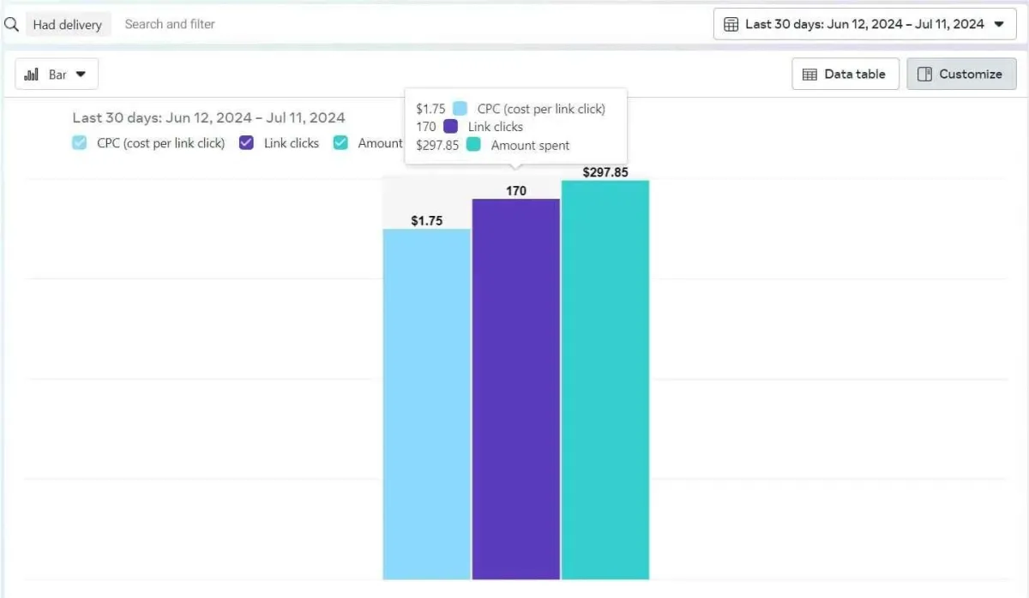Click the date range dropdown arrow
The width and height of the screenshot is (1029, 598).
[998, 24]
